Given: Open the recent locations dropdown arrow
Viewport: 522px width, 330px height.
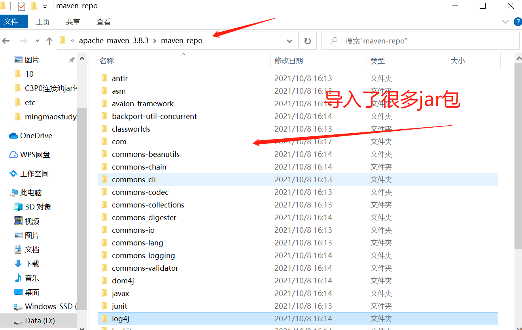Looking at the screenshot, I should [37, 41].
